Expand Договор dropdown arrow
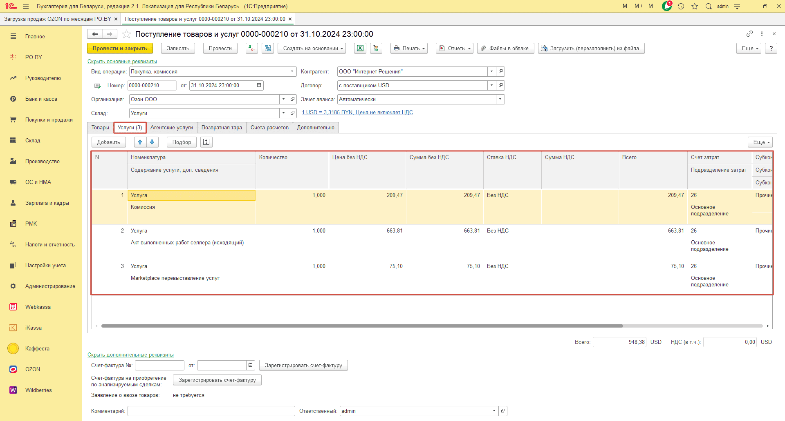 pos(492,85)
